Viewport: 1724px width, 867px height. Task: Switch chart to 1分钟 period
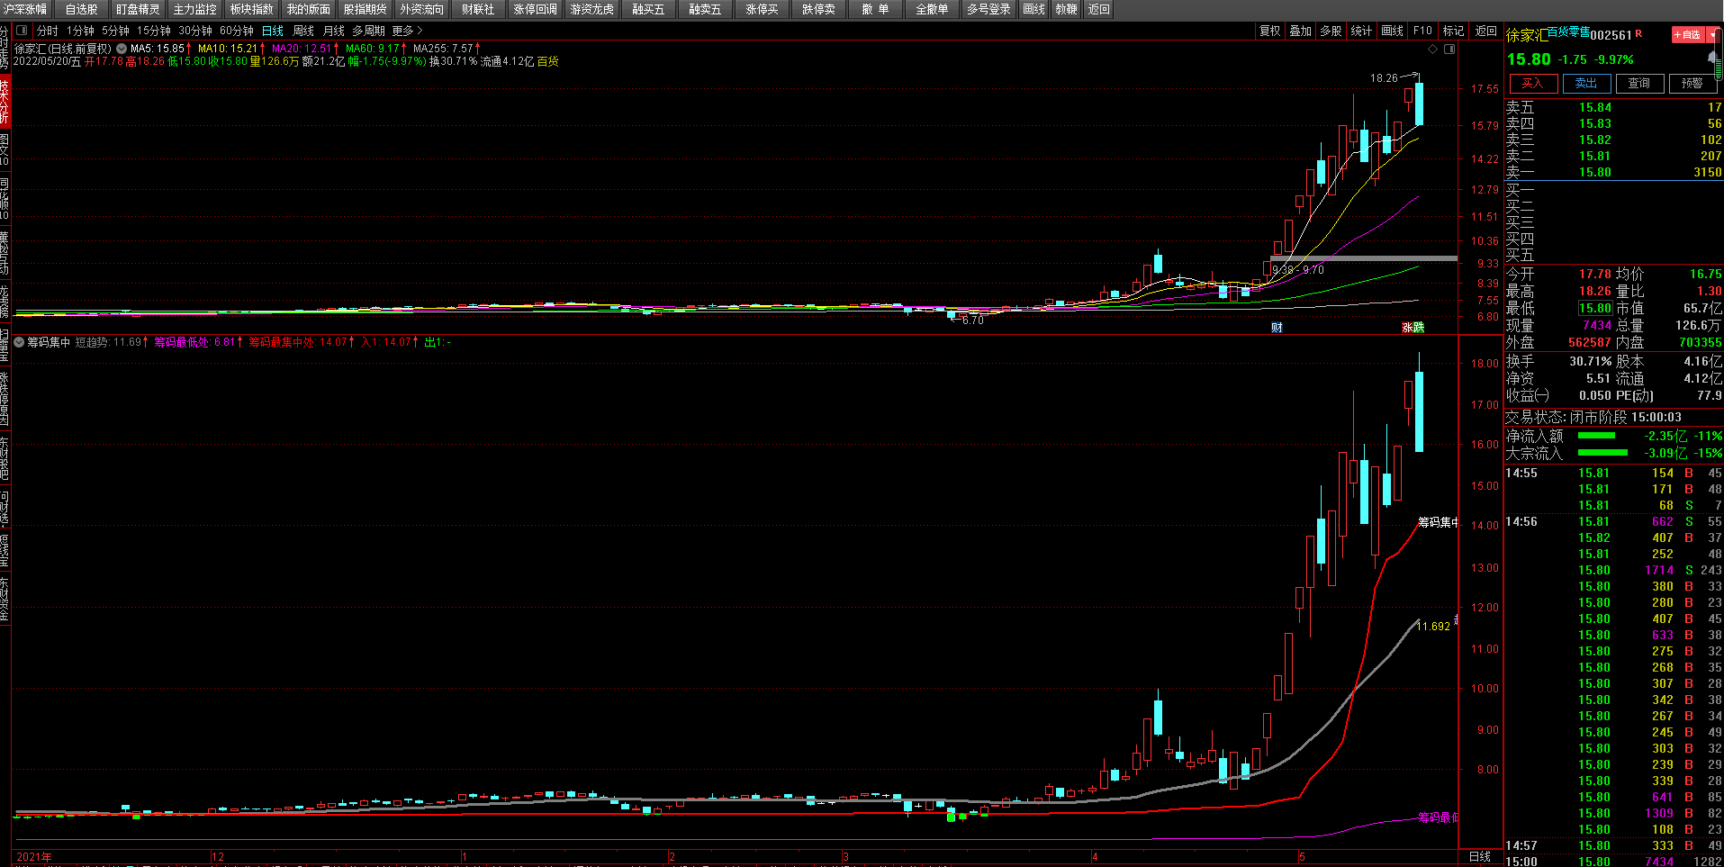point(80,31)
